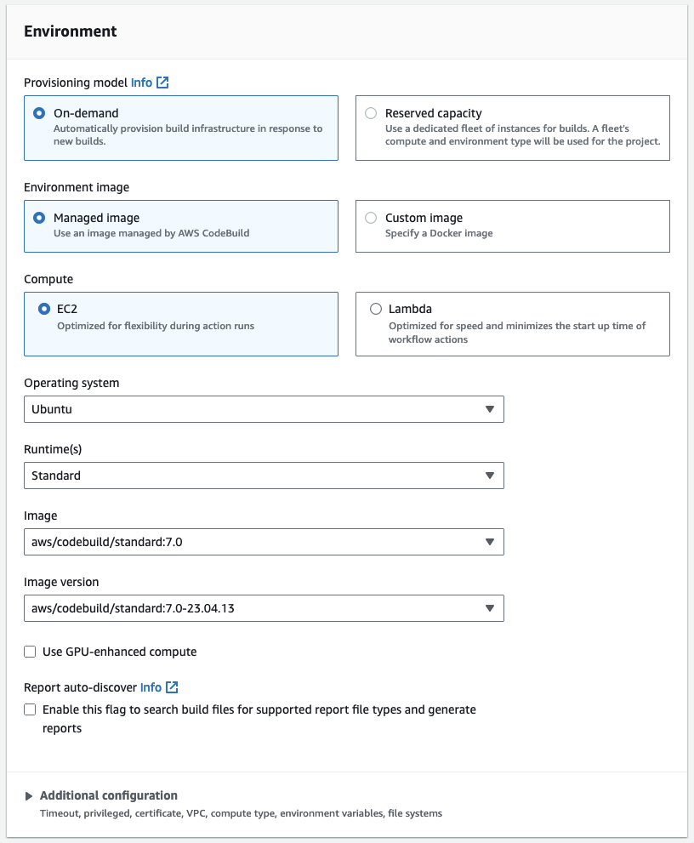Enable Use GPU-enhanced compute checkbox
The image size is (694, 843).
coord(31,652)
